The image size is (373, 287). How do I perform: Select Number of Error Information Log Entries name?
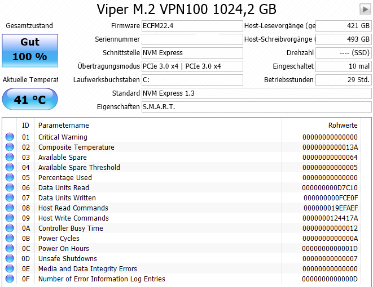coord(102,279)
